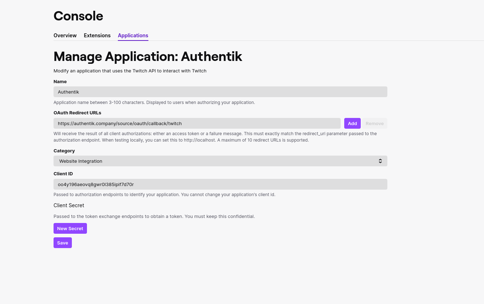Click the Category label

64,151
